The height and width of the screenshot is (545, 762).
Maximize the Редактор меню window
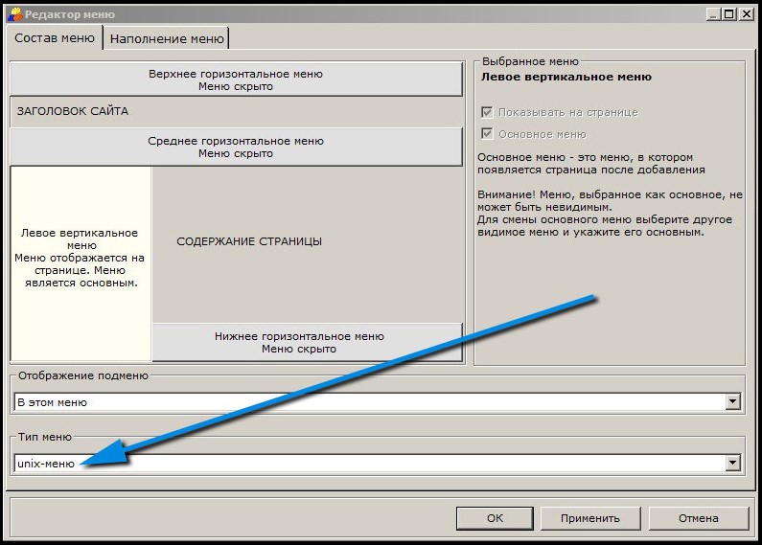(729, 13)
